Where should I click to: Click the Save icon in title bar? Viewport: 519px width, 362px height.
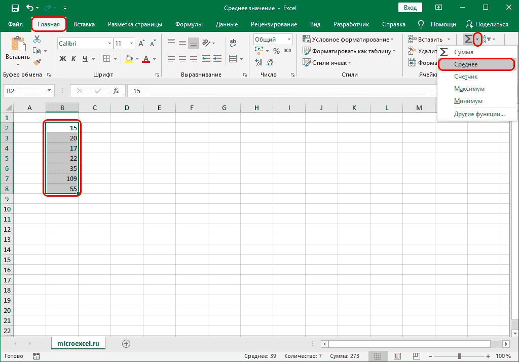point(15,8)
